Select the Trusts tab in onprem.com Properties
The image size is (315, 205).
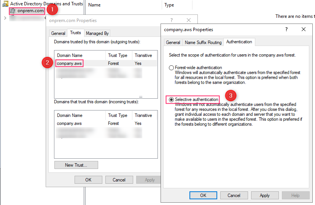[75, 33]
